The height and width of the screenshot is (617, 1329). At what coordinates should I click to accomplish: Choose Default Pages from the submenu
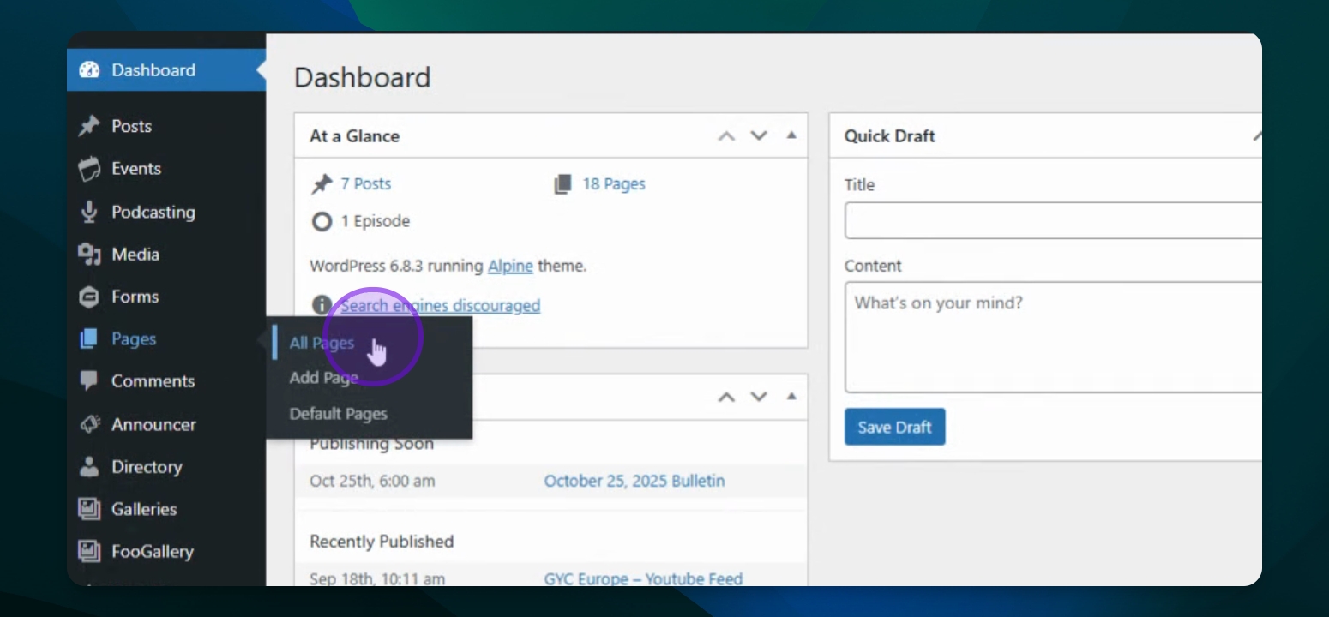[338, 414]
